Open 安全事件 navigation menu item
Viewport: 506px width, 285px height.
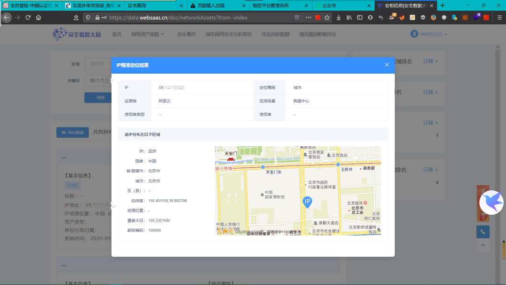tap(186, 34)
